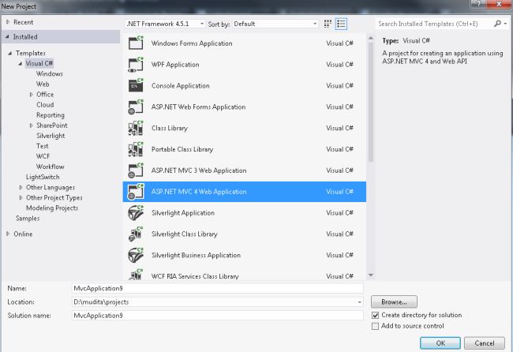This screenshot has width=513, height=352.
Task: Expand the Online section
Action: pyautogui.click(x=8, y=234)
